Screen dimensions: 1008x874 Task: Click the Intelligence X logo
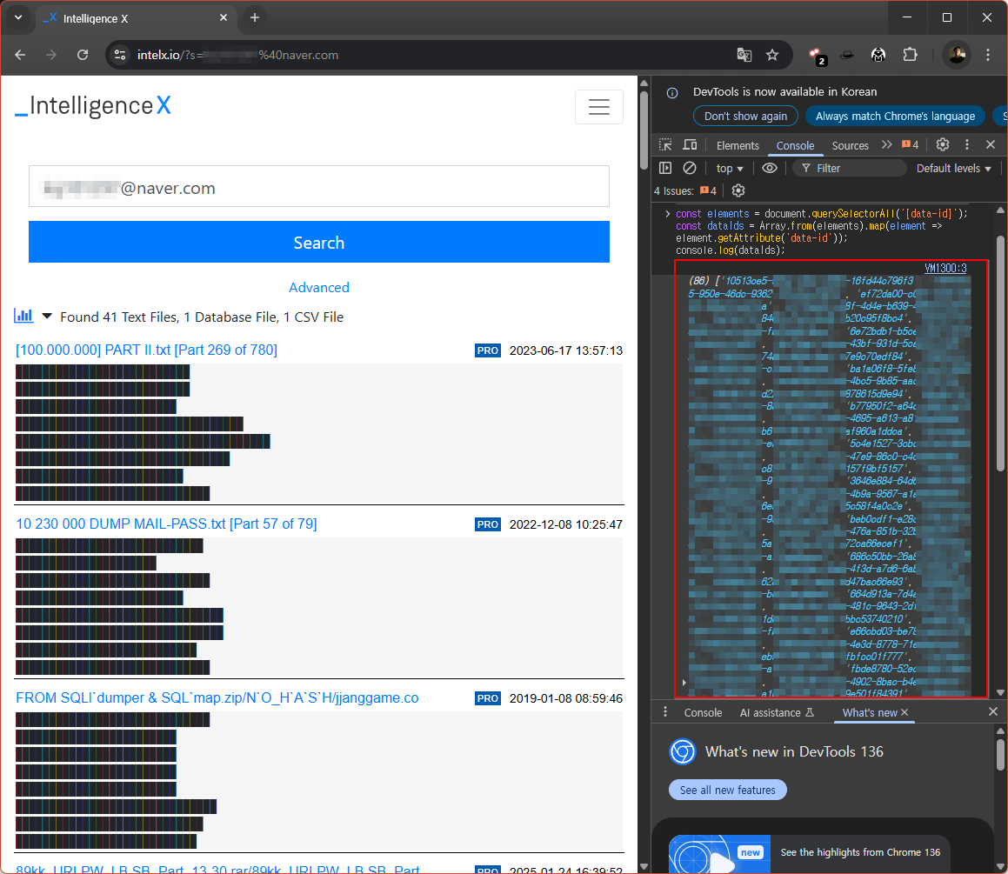[93, 105]
